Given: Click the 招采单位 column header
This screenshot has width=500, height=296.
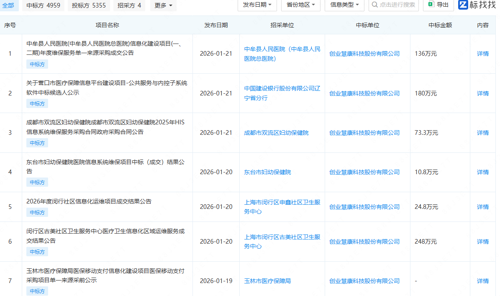Looking at the screenshot, I should pos(282,25).
